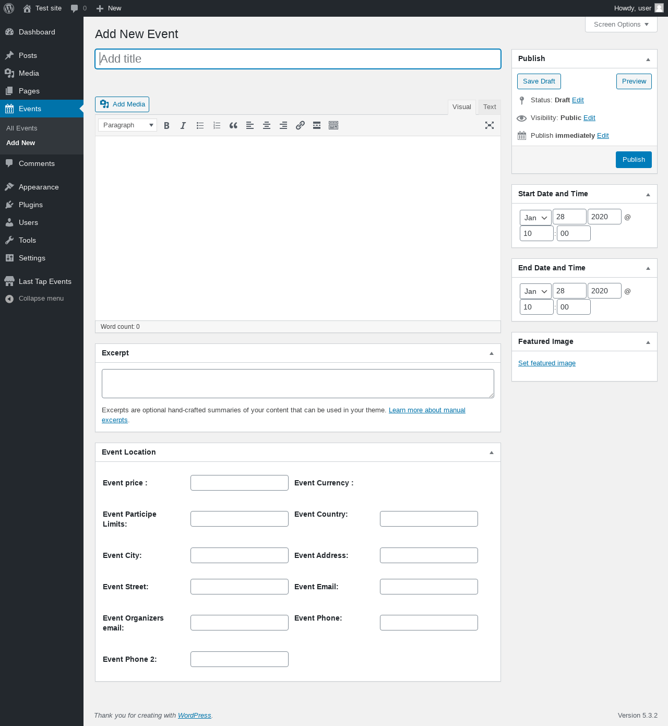Screen dimensions: 668x726
Task: Open Plugins in sidebar
Action: 42,205
